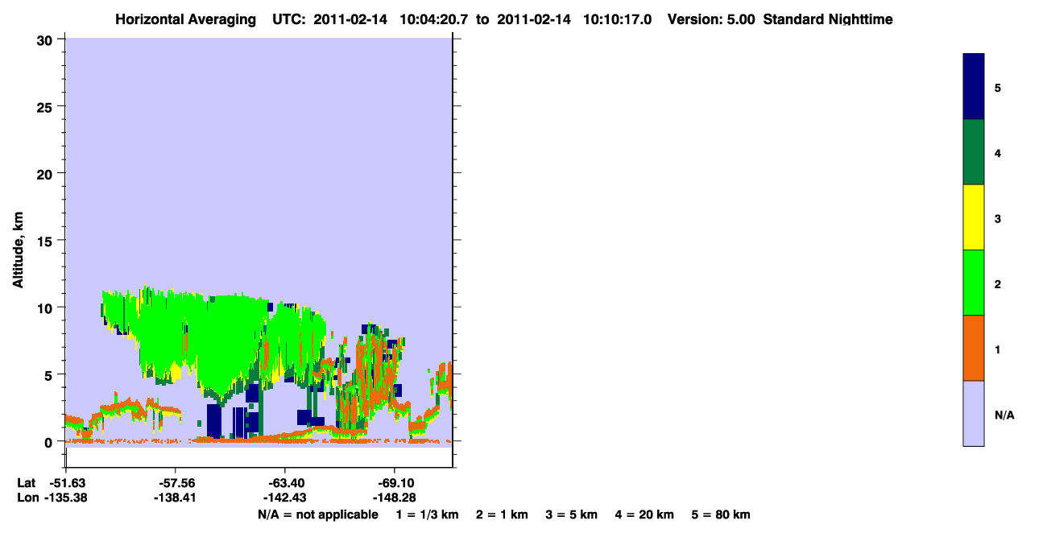1047x537 pixels.
Task: Click the y-axis tick label 25
Action: coord(47,107)
